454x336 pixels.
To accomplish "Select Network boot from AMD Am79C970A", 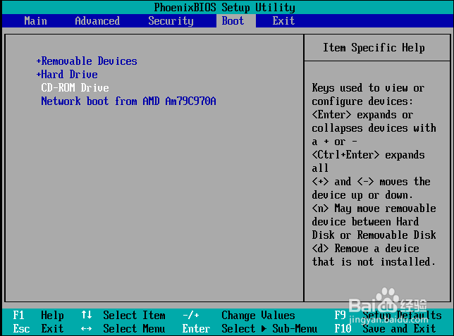I will point(128,101).
